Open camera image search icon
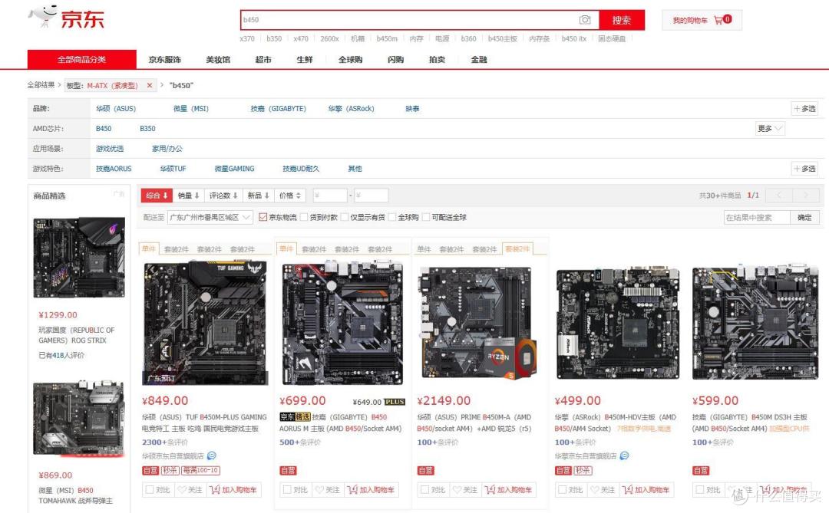 tap(585, 20)
